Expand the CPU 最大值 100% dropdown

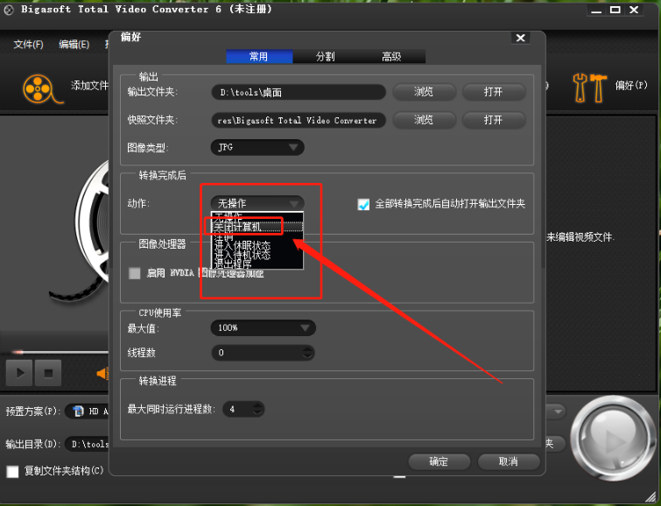pos(263,328)
